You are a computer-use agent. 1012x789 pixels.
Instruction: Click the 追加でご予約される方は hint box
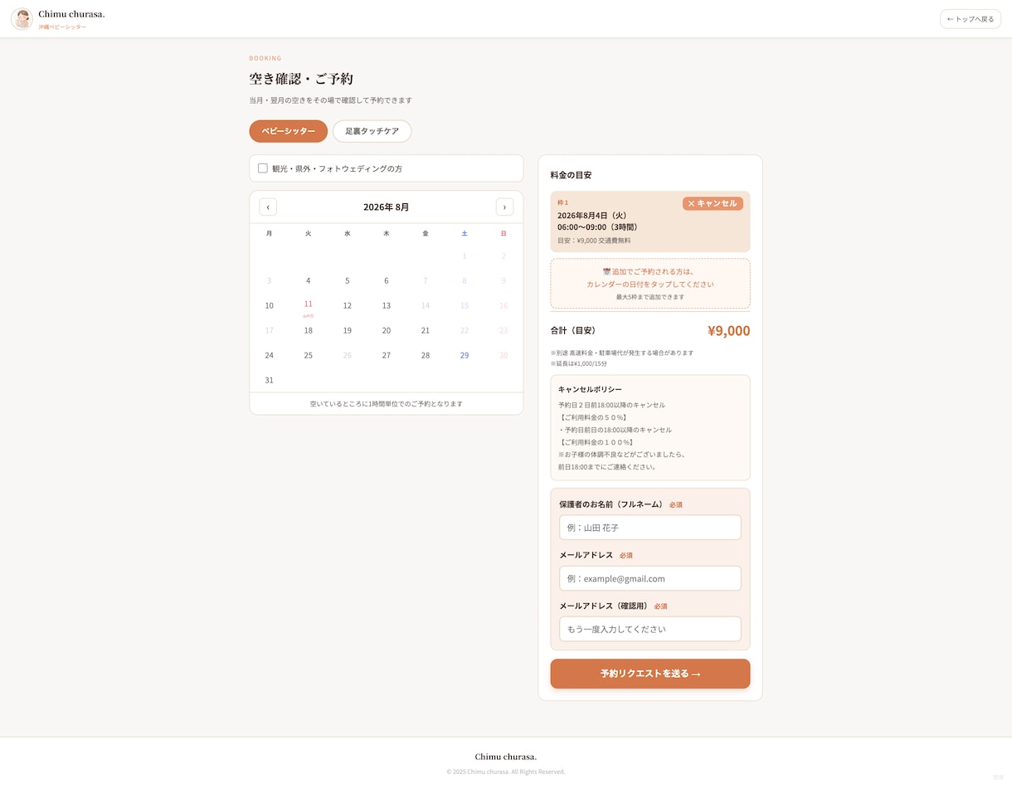650,284
